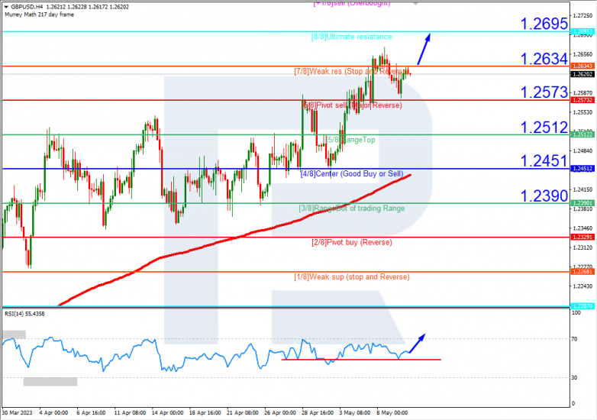Viewport: 597px width, 420px height.
Task: Click the 3 May 08:00 time label
Action: 355,413
